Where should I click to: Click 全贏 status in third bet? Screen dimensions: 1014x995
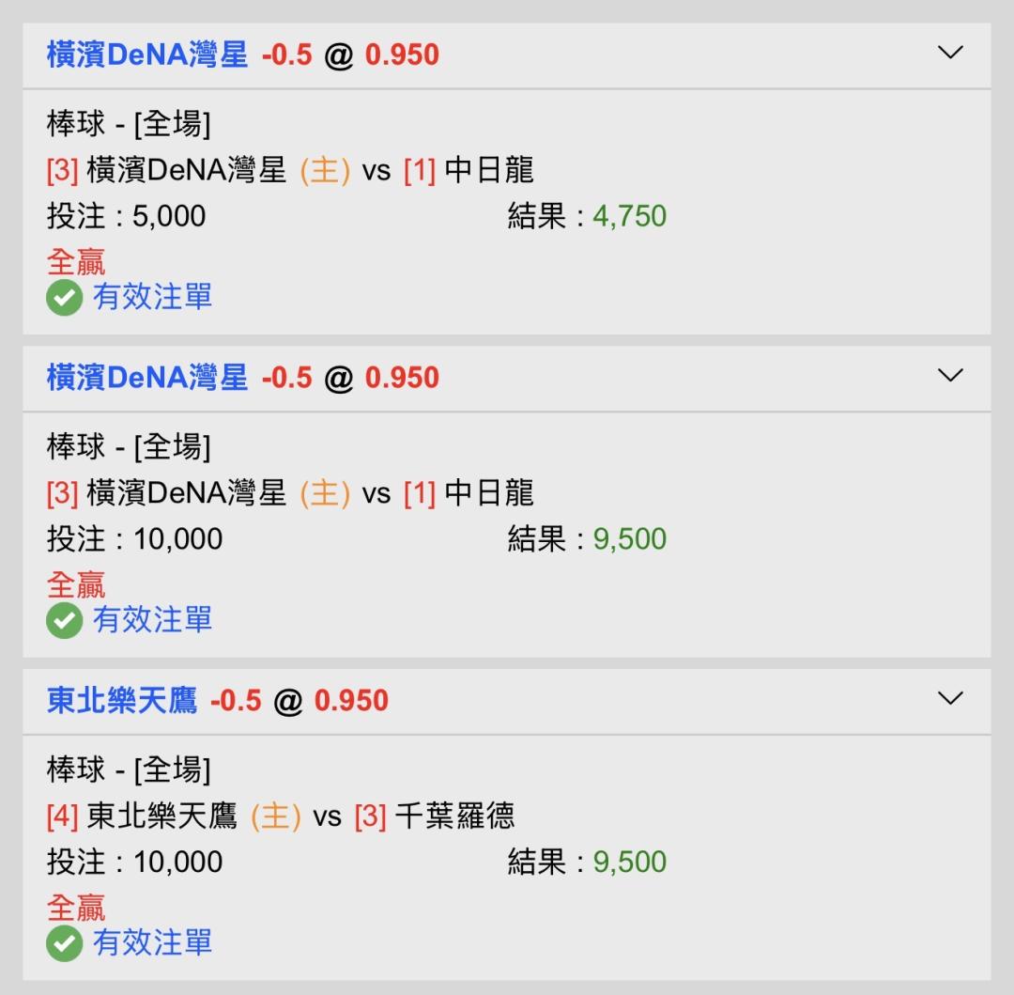point(76,908)
